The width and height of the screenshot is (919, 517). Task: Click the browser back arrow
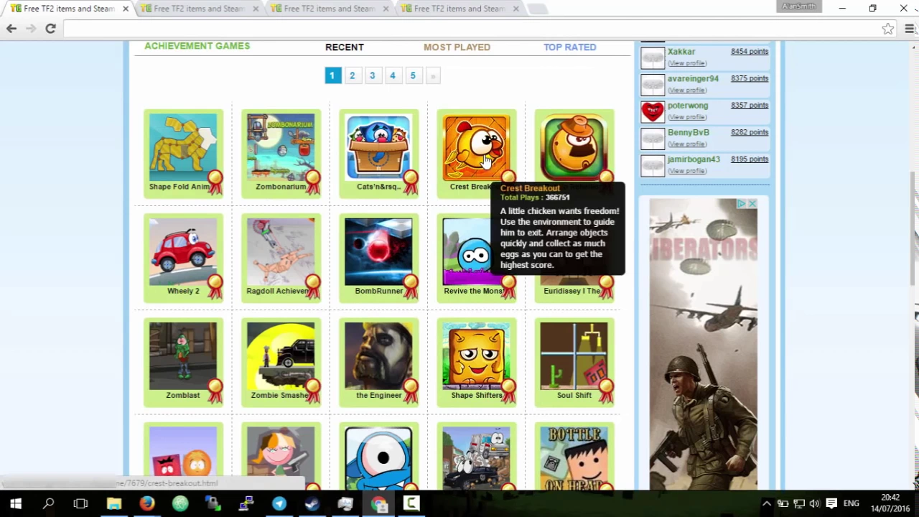[x=11, y=29]
